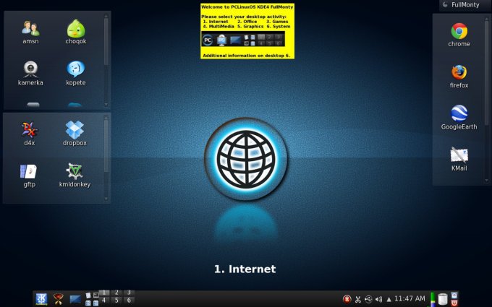
Task: Click the 11:47 AM clock
Action: tap(410, 298)
